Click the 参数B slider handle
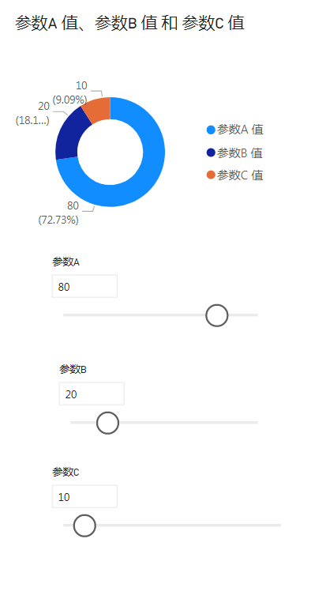 tap(107, 423)
